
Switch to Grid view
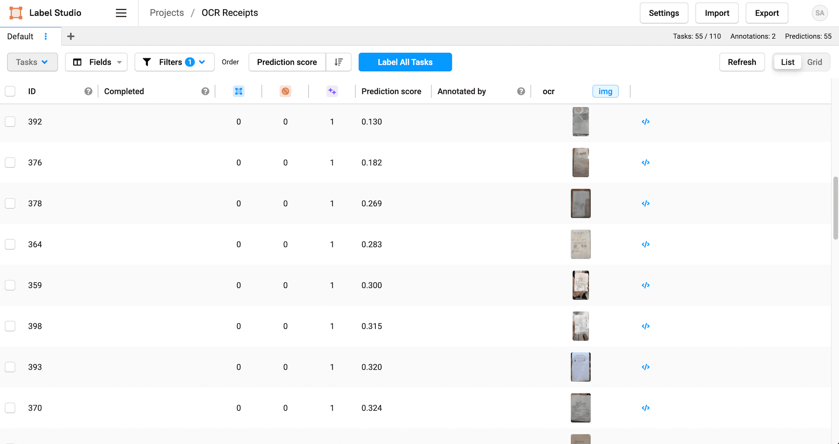[814, 62]
